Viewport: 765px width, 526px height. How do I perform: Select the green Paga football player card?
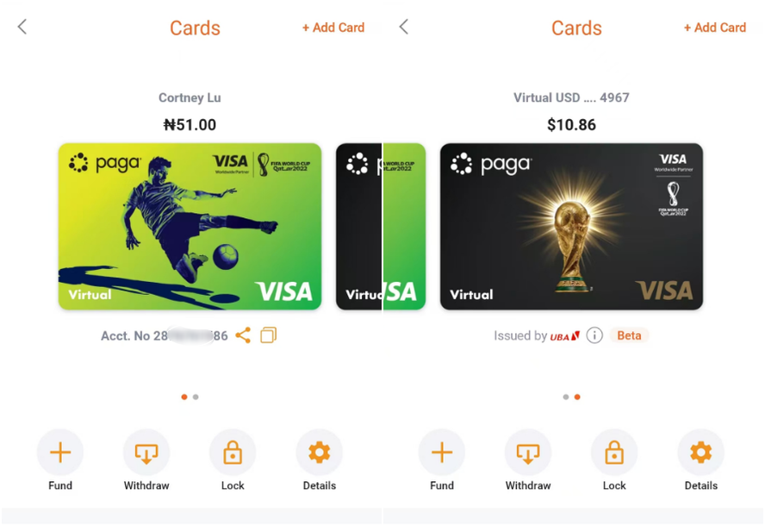click(190, 227)
